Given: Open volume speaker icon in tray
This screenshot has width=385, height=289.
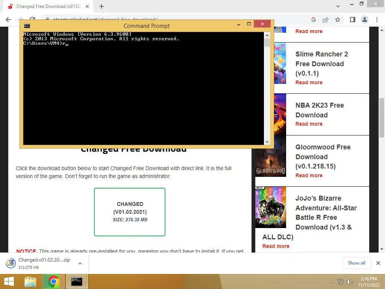Looking at the screenshot, I should pos(349,282).
